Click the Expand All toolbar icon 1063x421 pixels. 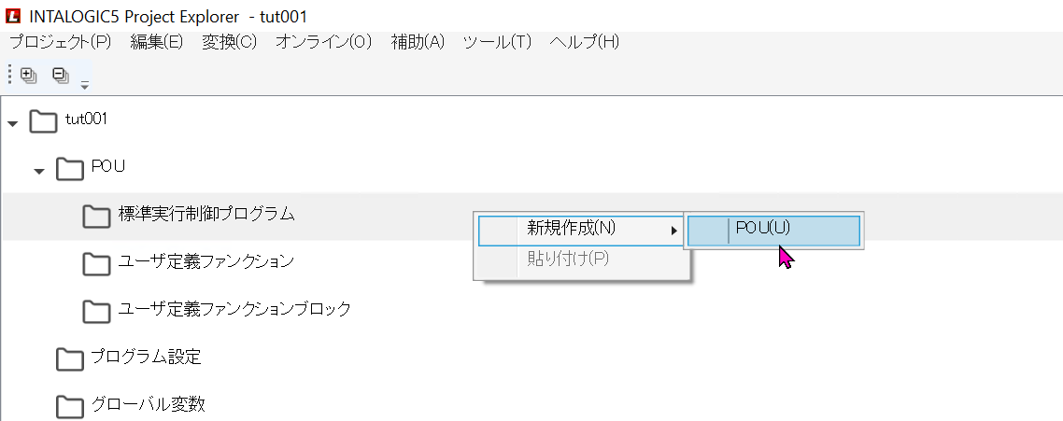click(28, 76)
